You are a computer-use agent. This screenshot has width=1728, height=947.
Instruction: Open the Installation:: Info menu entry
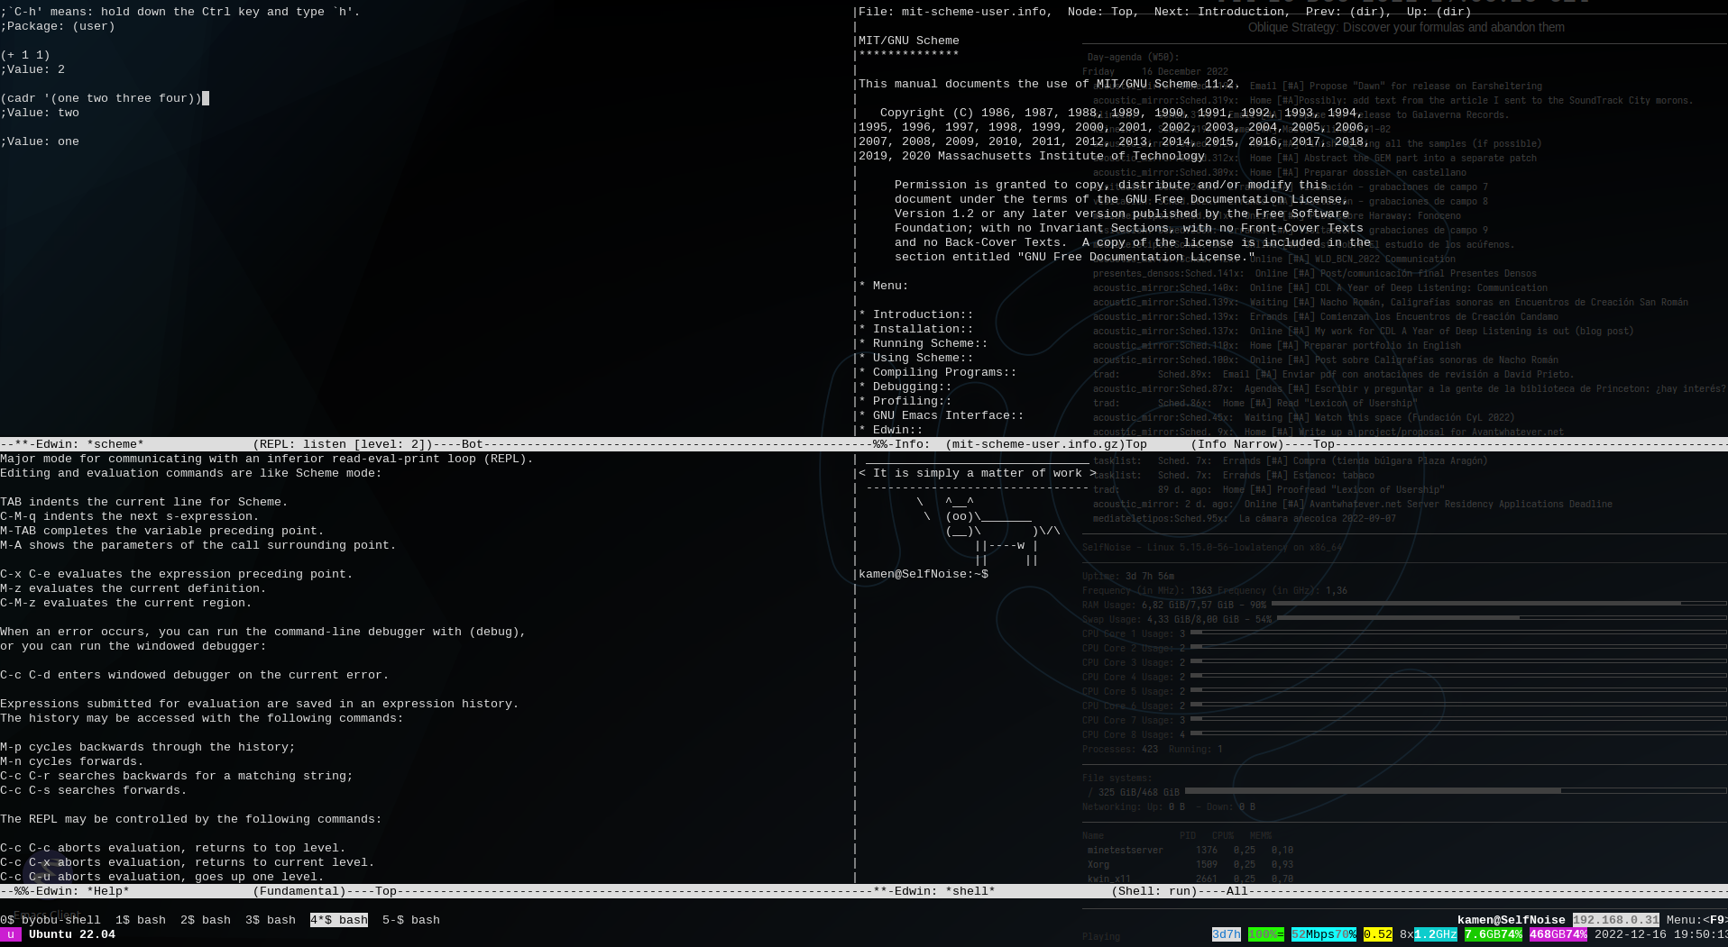click(916, 329)
